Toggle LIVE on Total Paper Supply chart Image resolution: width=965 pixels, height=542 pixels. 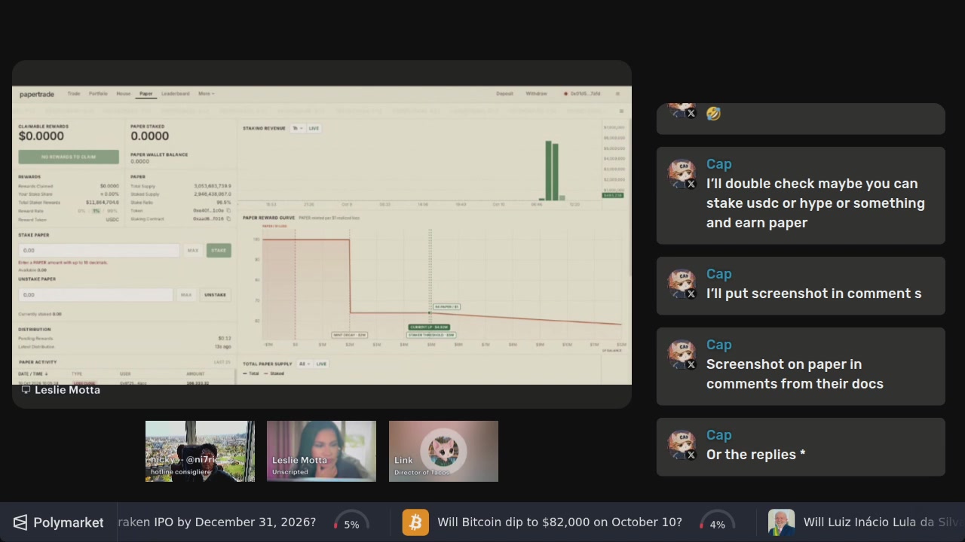[321, 364]
